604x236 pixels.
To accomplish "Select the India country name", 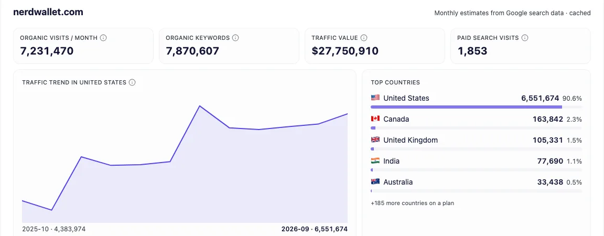I will (391, 161).
